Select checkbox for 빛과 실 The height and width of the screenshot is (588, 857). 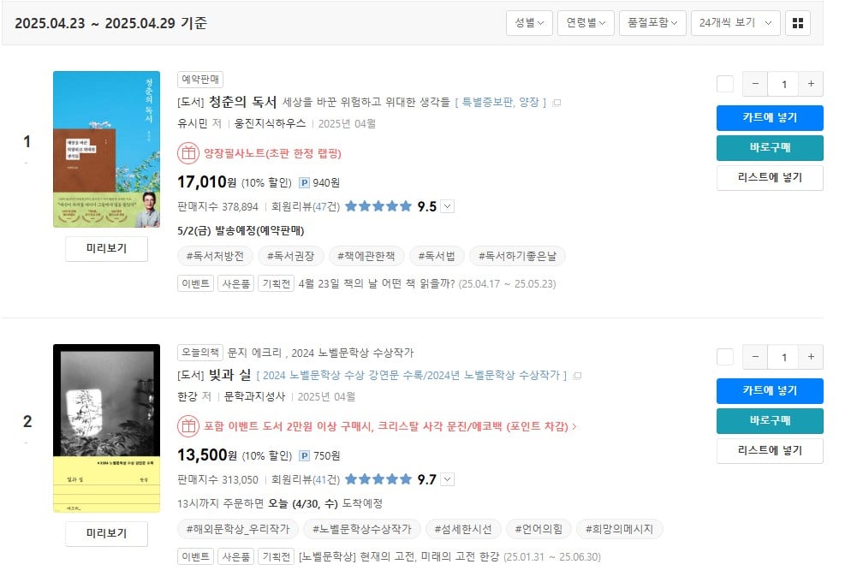[725, 357]
